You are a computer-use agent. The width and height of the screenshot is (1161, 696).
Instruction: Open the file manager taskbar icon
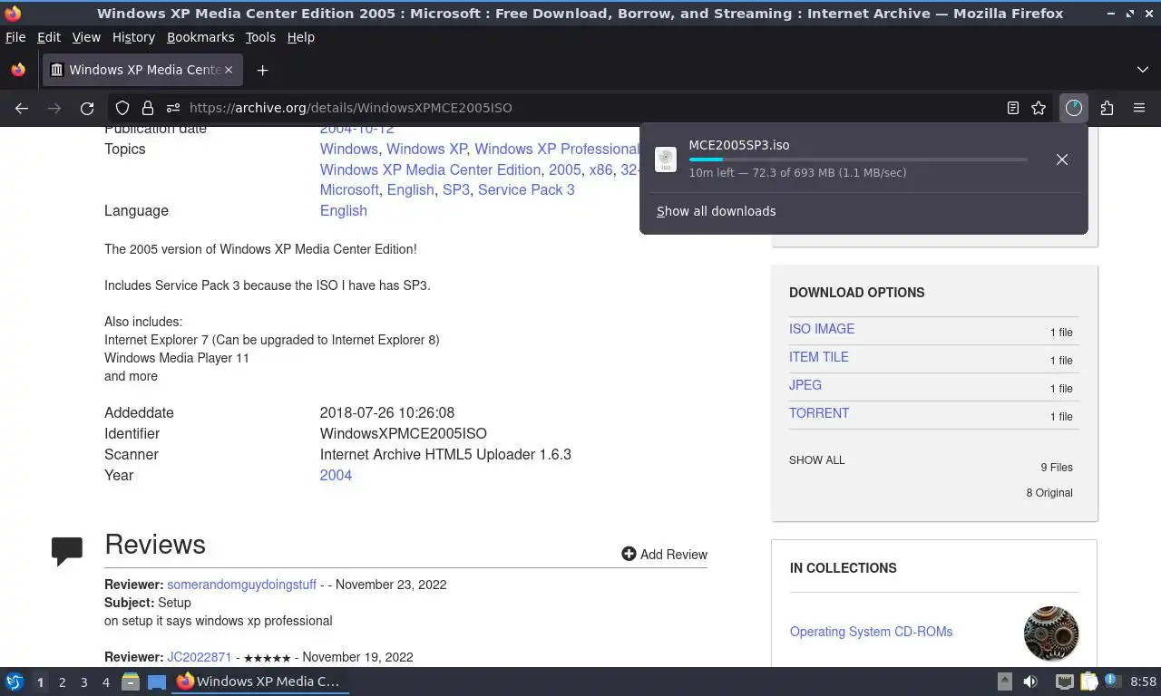pos(131,681)
